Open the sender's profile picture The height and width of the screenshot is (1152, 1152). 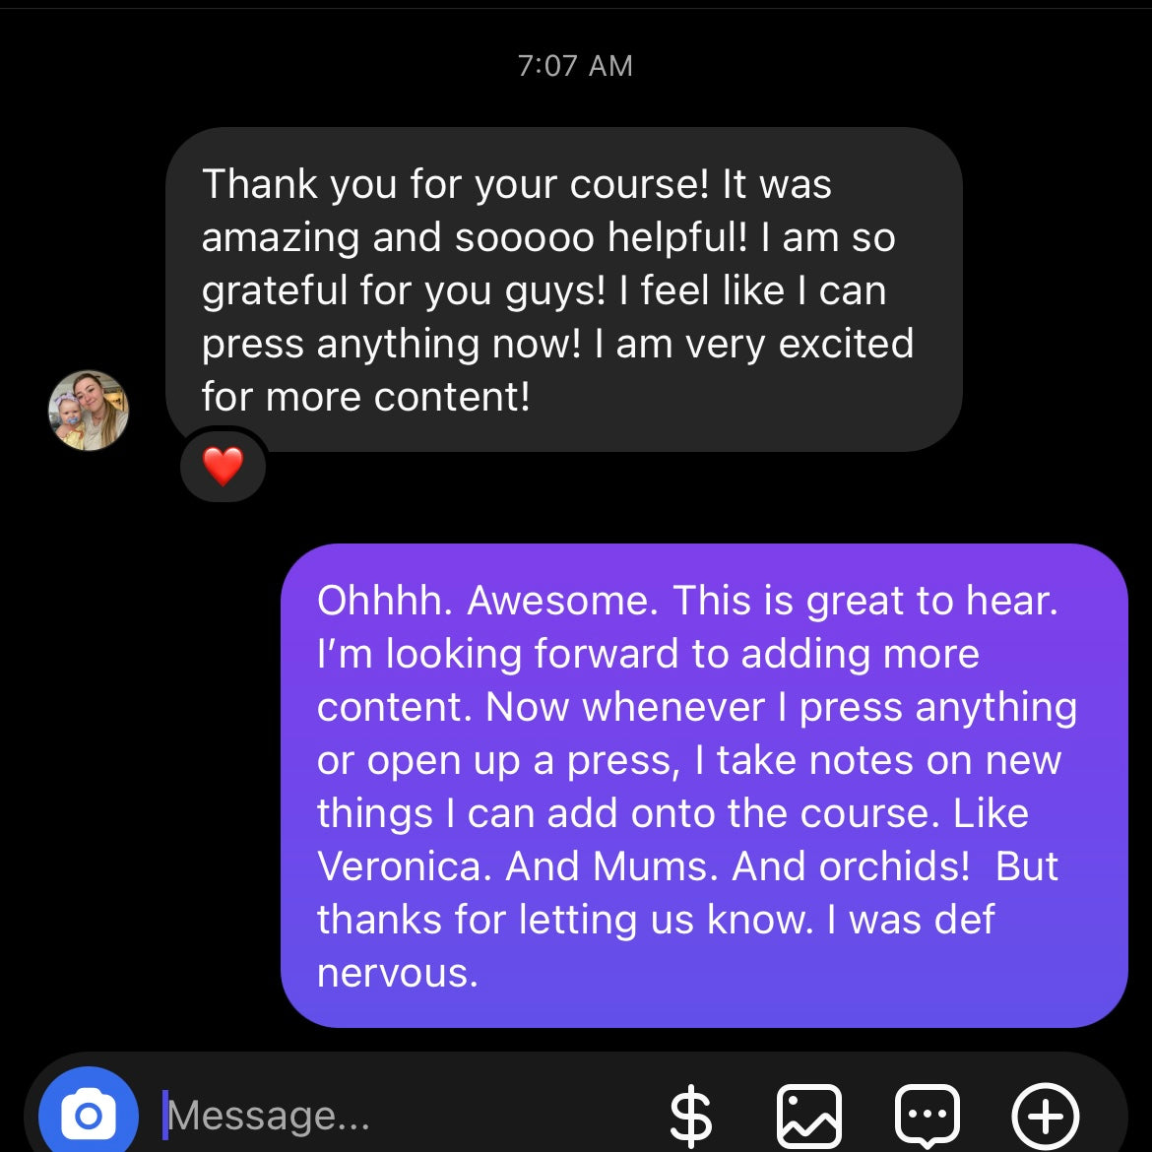tap(89, 410)
